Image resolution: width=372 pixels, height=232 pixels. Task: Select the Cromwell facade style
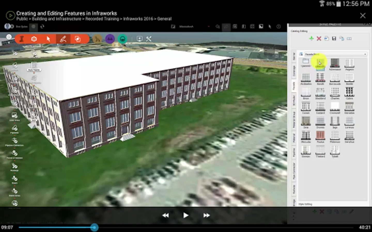click(335, 108)
